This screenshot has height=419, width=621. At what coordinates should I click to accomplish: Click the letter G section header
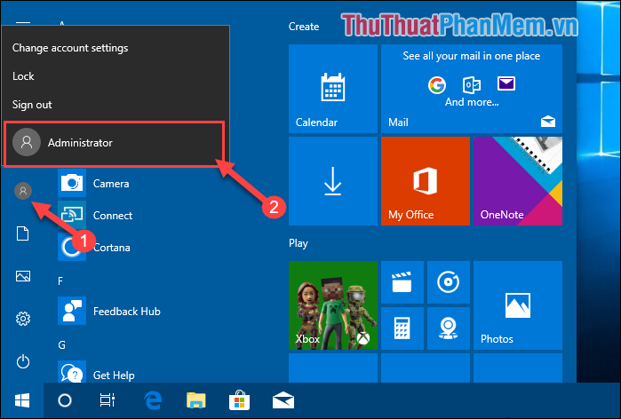click(x=62, y=345)
